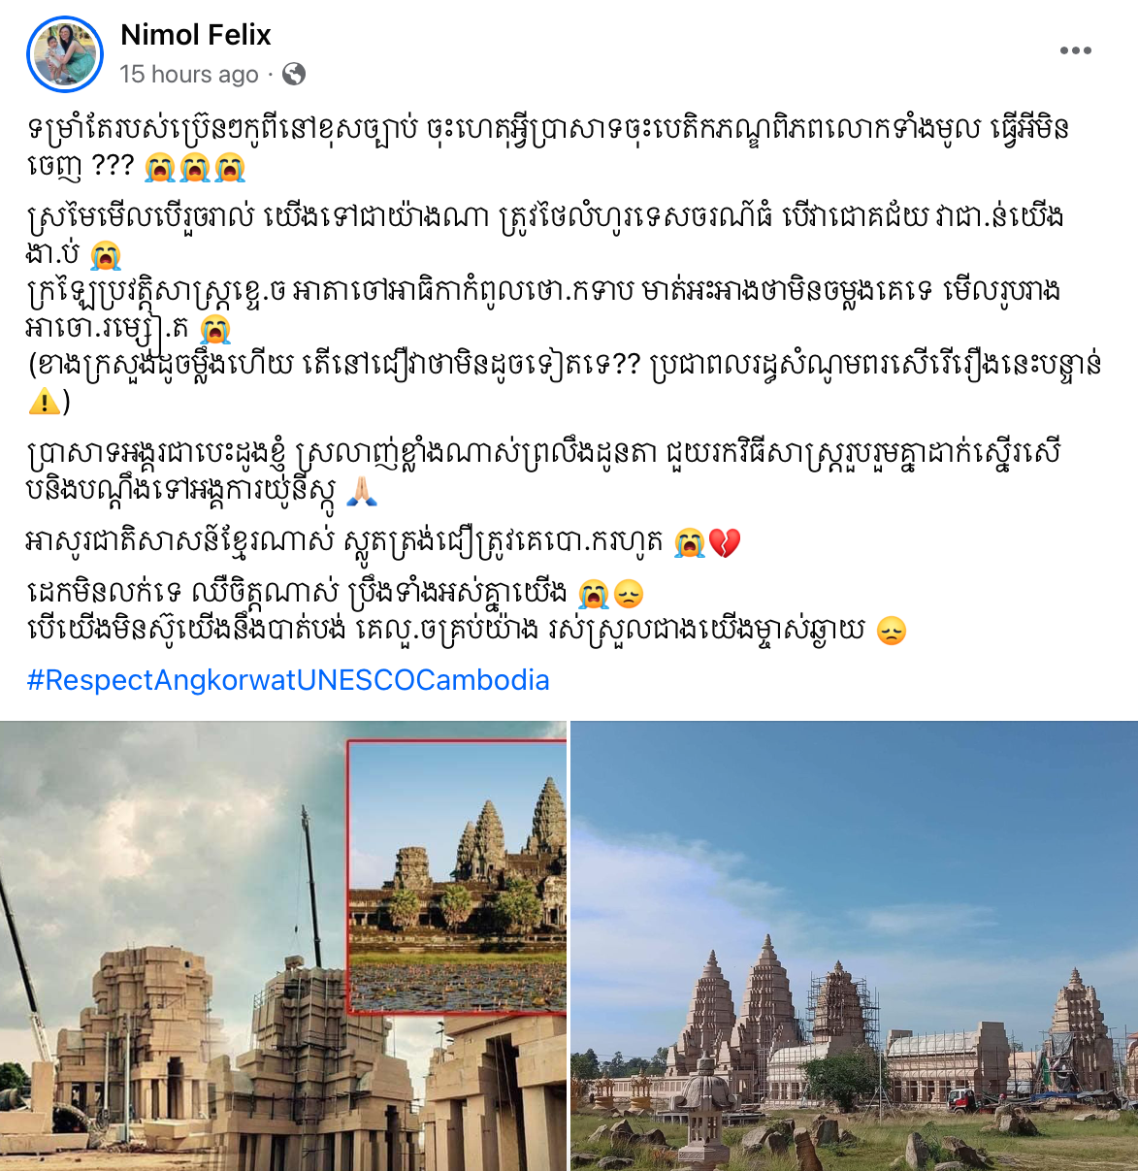Click the pensive emoji beside the crying face
1138x1171 pixels.
pyautogui.click(x=629, y=594)
